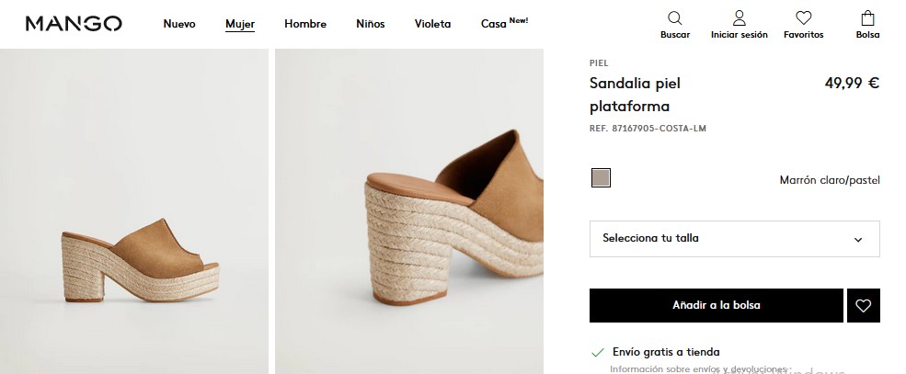Click the size selector chevron arrow
Viewport: 906px width, 374px height.
[858, 240]
